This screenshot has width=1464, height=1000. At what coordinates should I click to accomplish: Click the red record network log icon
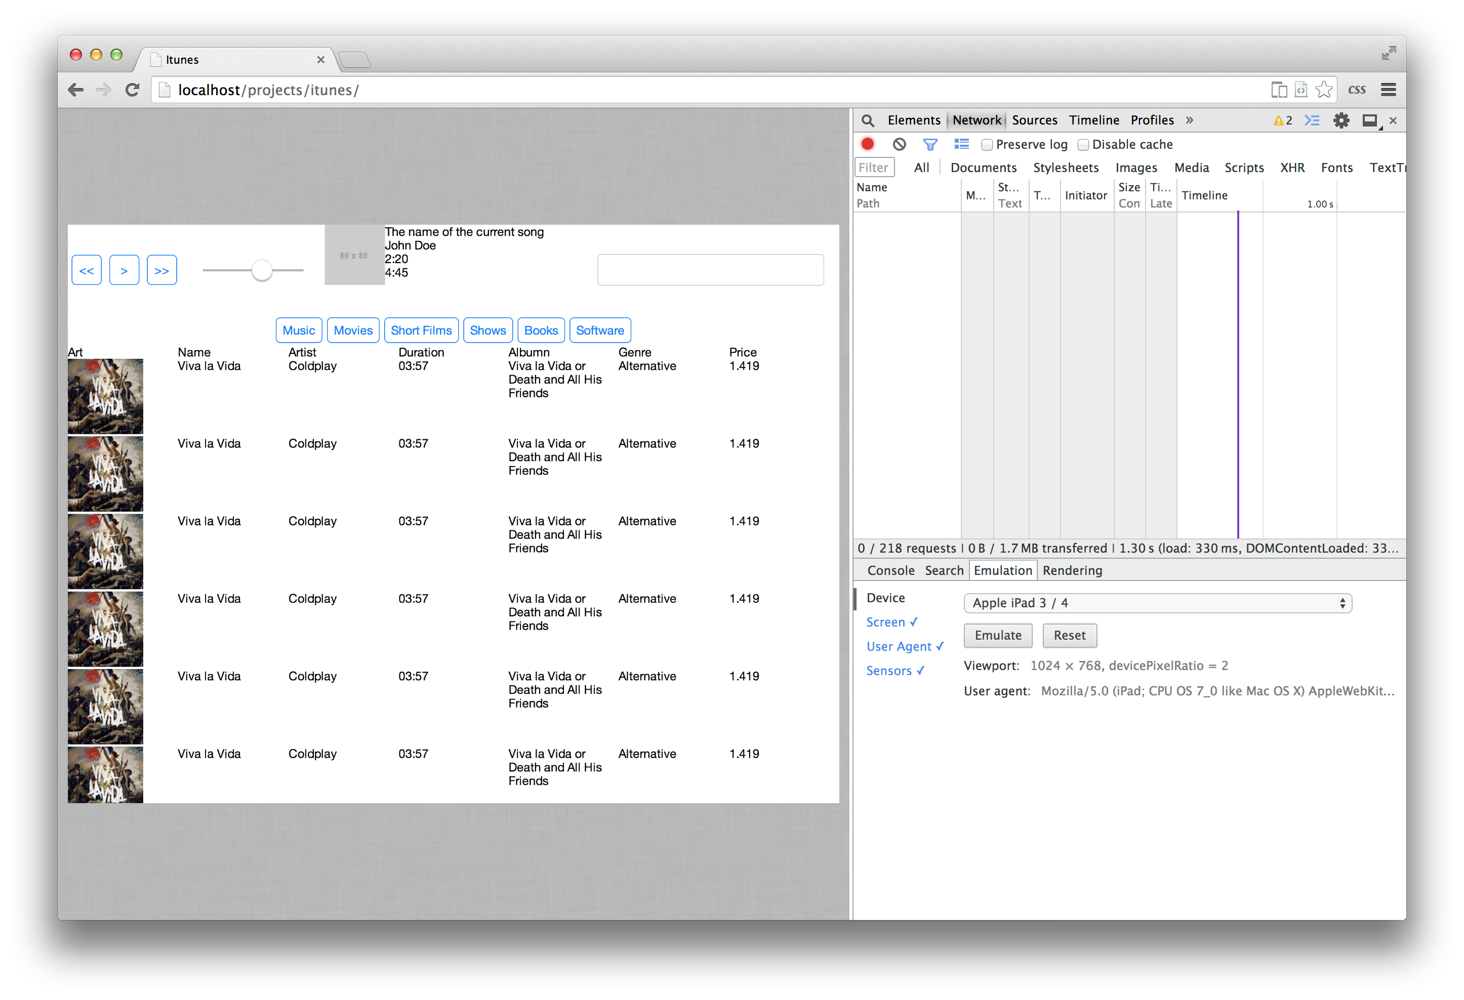(868, 144)
